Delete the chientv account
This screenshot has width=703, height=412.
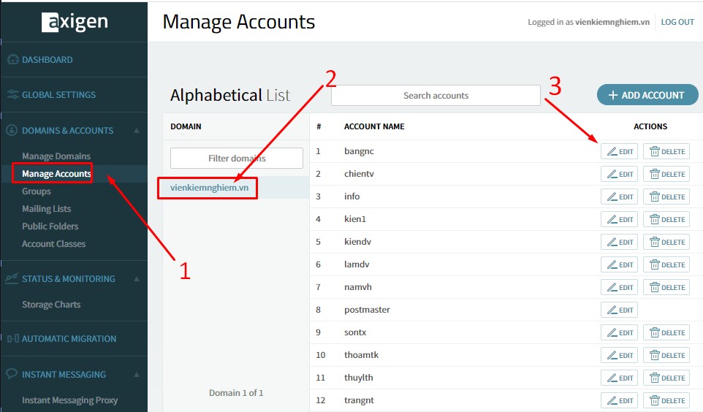666,174
